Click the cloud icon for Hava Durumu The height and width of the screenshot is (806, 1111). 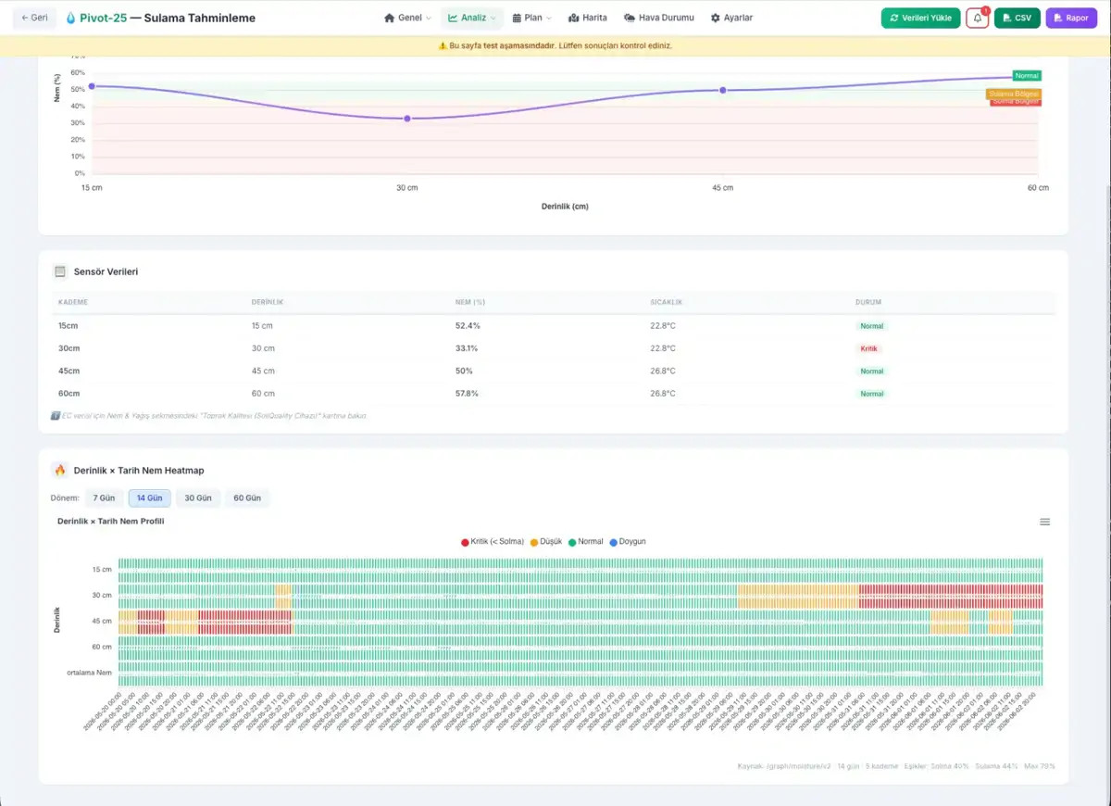[x=630, y=18]
